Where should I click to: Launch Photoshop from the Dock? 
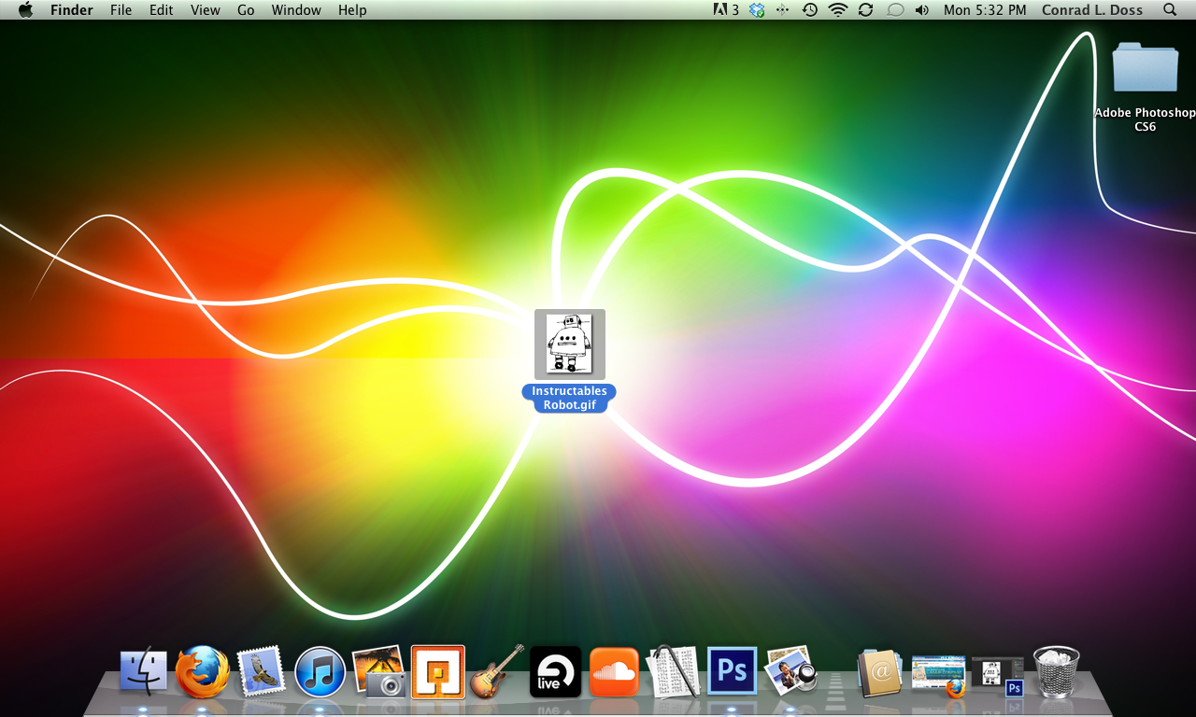pos(733,672)
